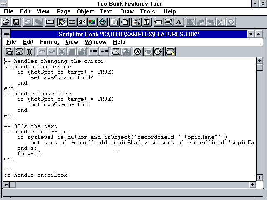The width and height of the screenshot is (267, 200).
Task: Click the first icon in script toolbar
Action: tap(9, 52)
